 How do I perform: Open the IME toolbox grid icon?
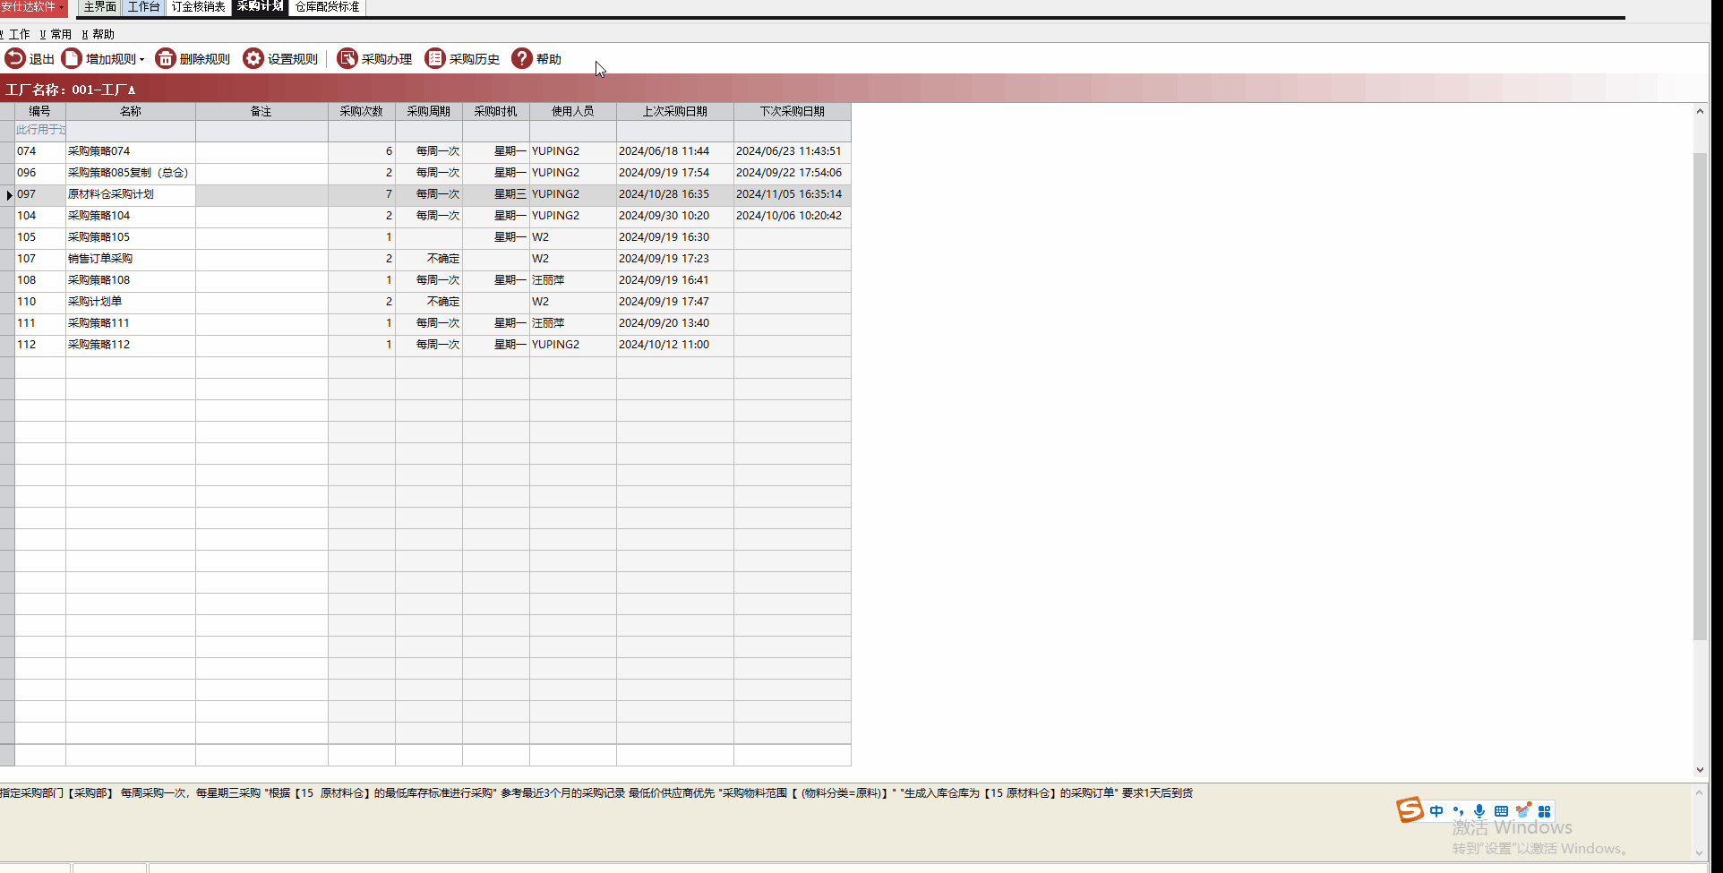1545,811
